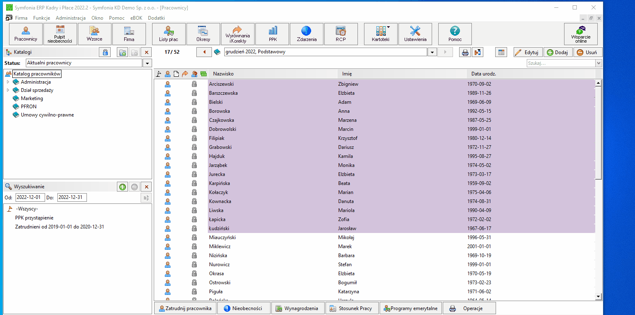
Task: Go to previous period with red left arrow
Action: (204, 52)
